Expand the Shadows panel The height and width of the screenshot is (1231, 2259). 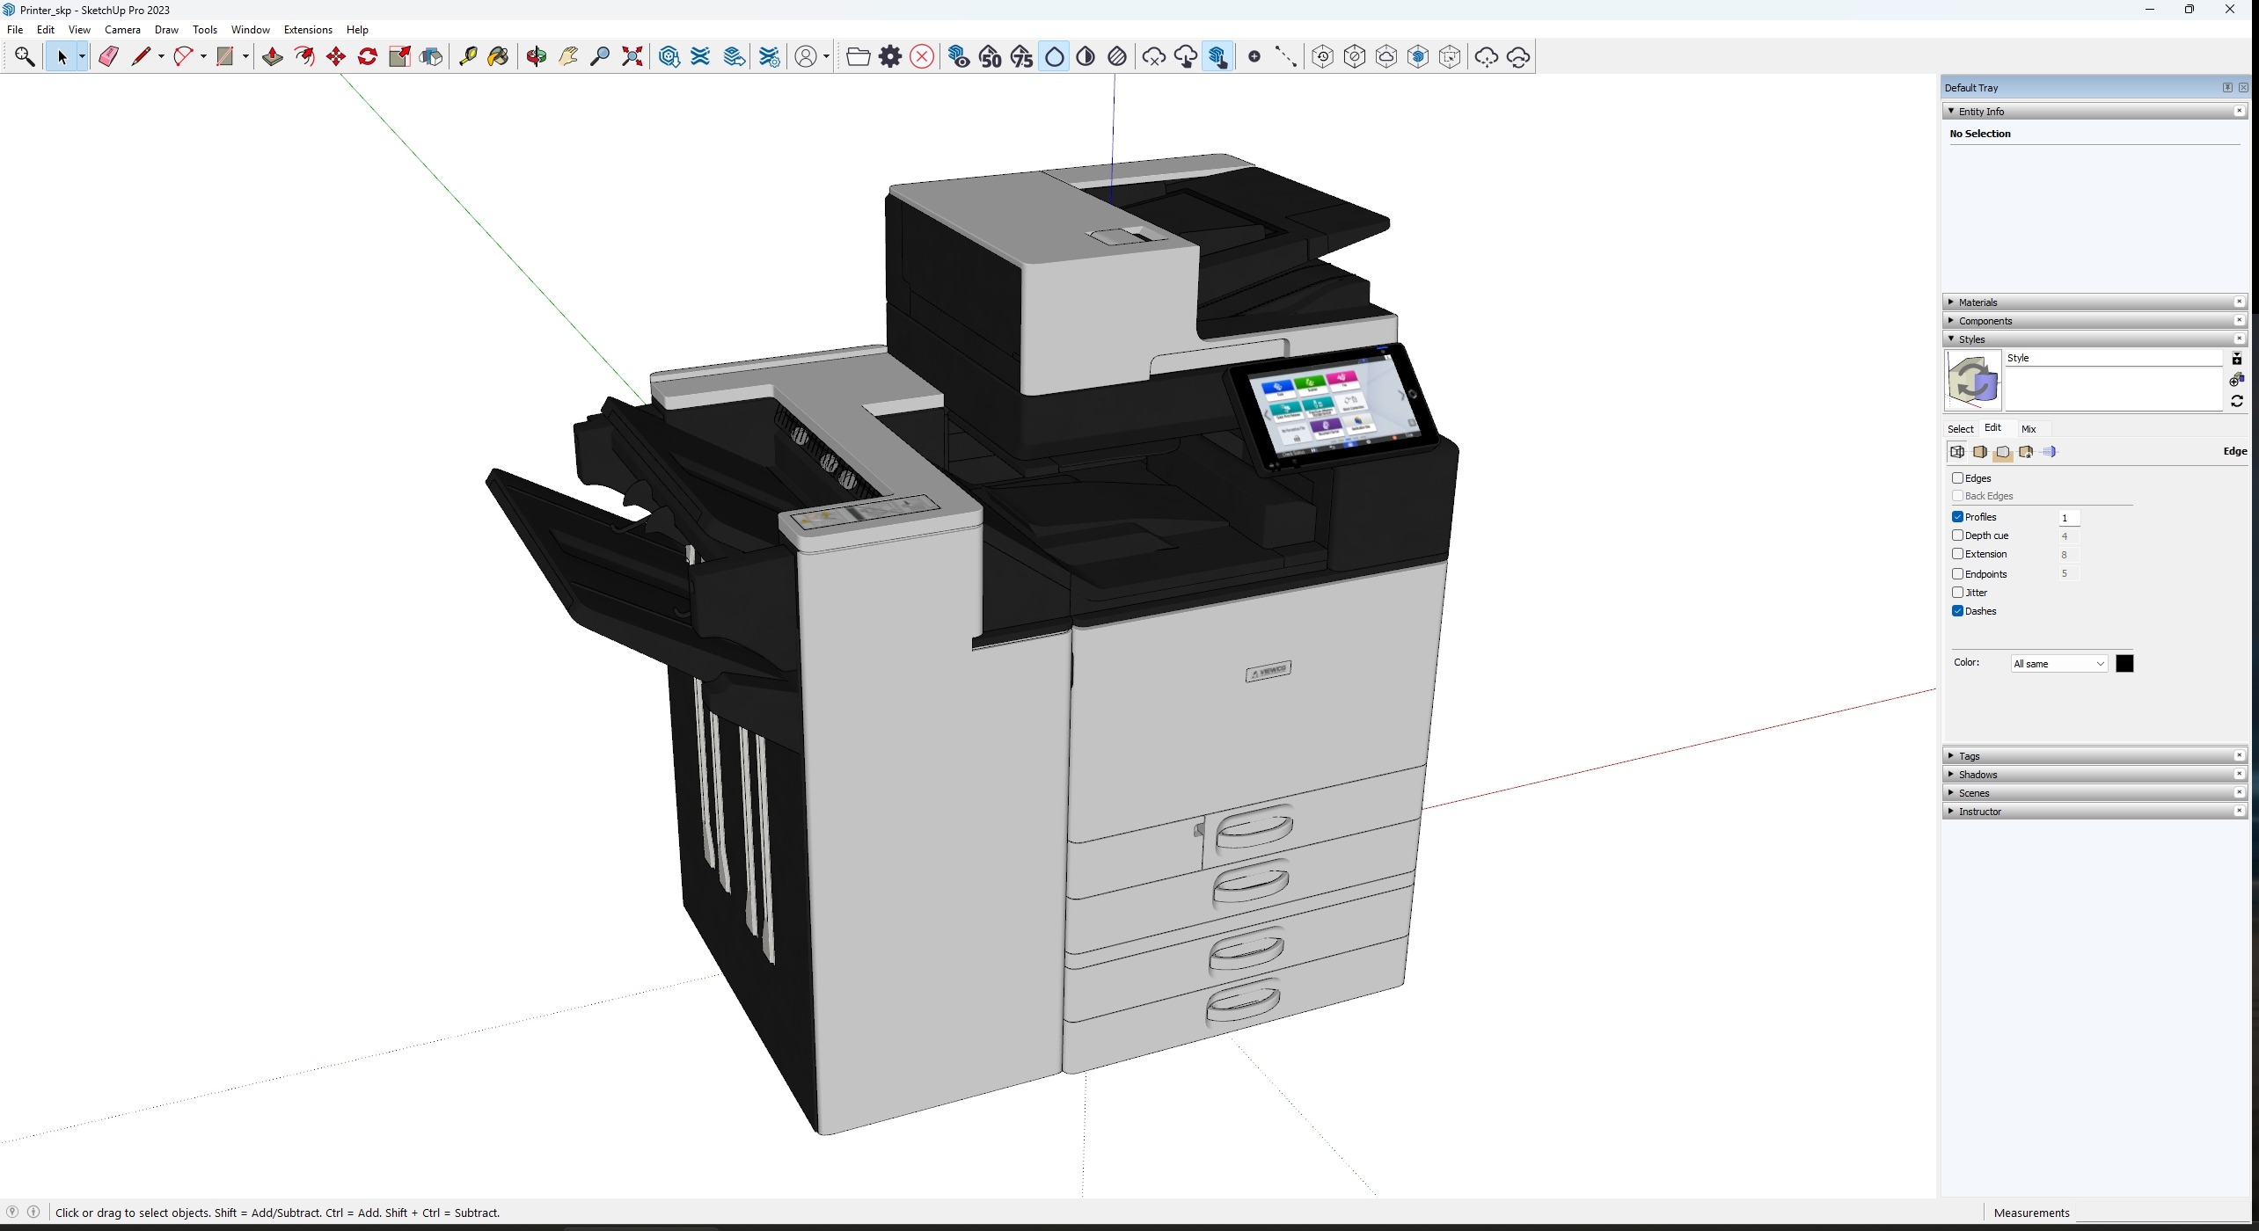(x=1978, y=775)
